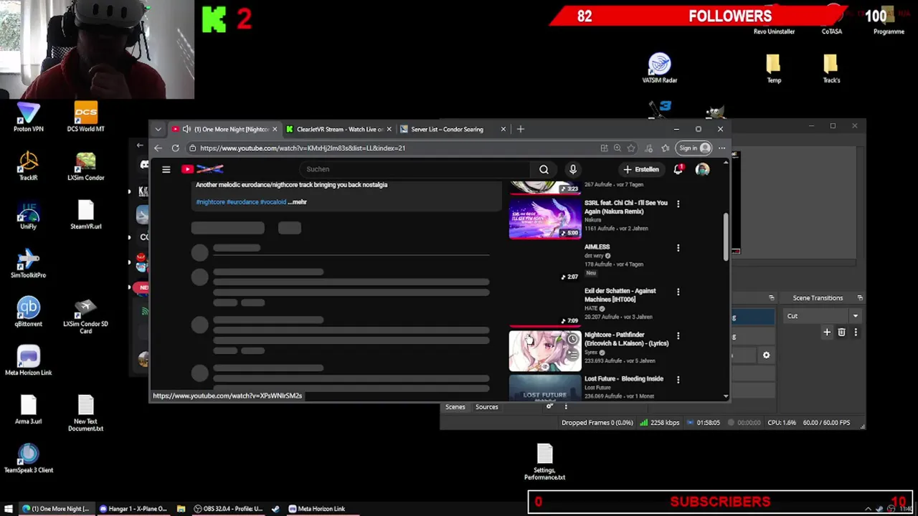Image resolution: width=918 pixels, height=516 pixels.
Task: Click the YouTube logo
Action: click(x=202, y=169)
